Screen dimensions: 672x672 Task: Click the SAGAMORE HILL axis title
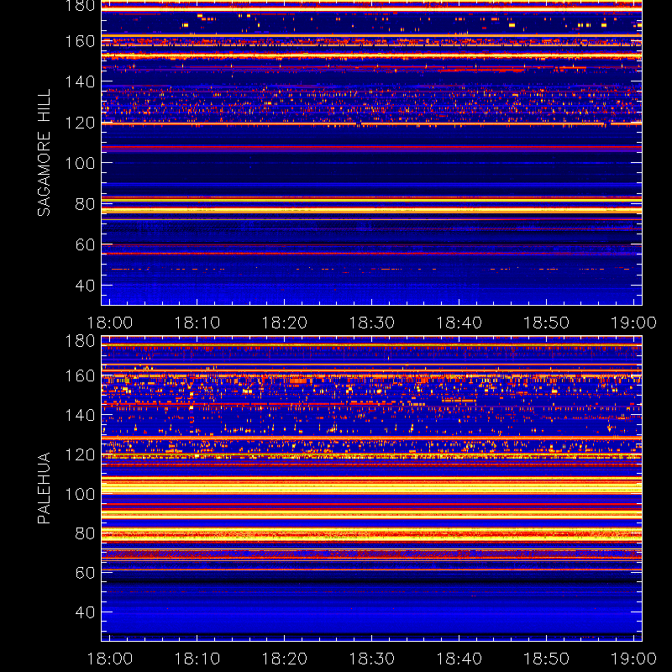click(x=45, y=153)
